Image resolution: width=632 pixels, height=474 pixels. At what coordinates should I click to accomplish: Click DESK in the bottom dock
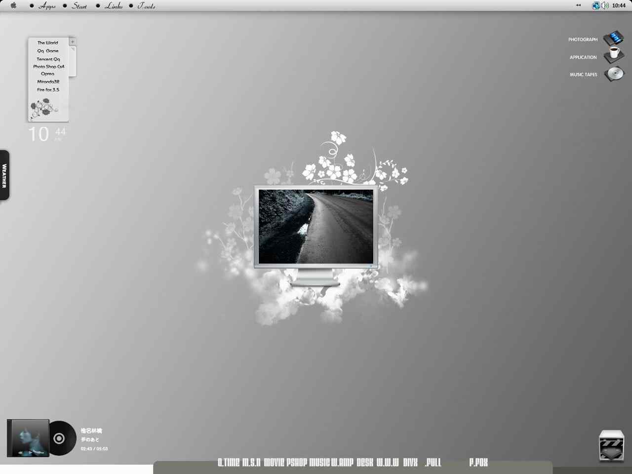pos(365,463)
